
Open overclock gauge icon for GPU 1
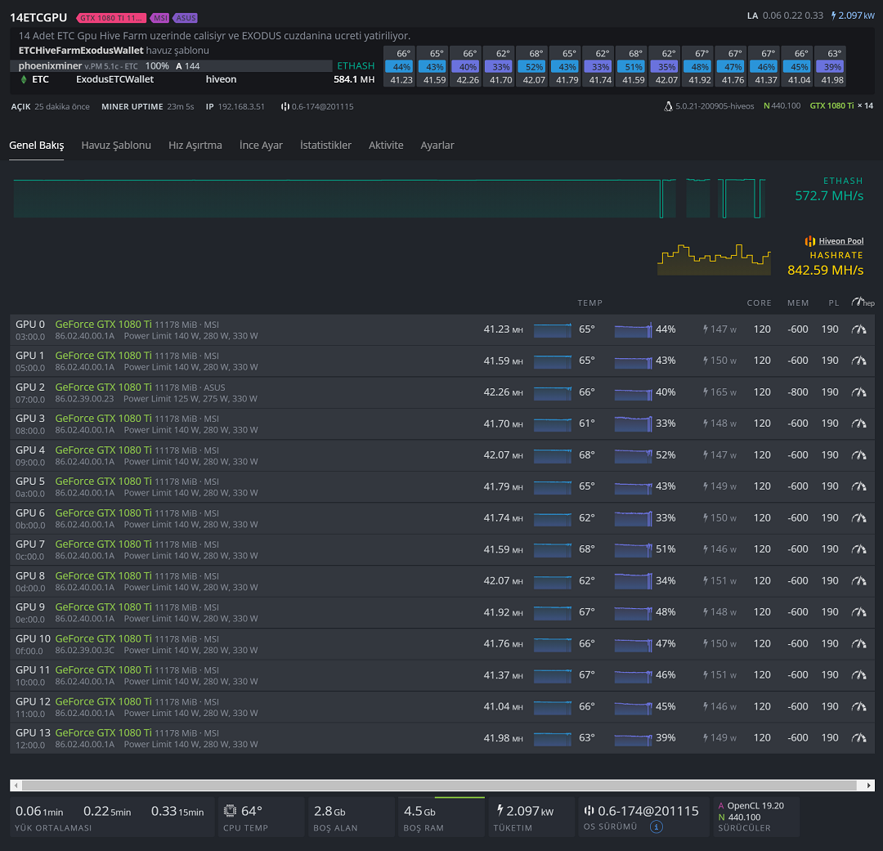click(x=858, y=361)
